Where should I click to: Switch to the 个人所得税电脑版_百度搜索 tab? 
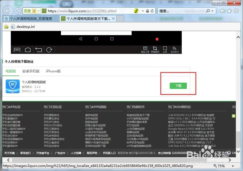point(31,19)
